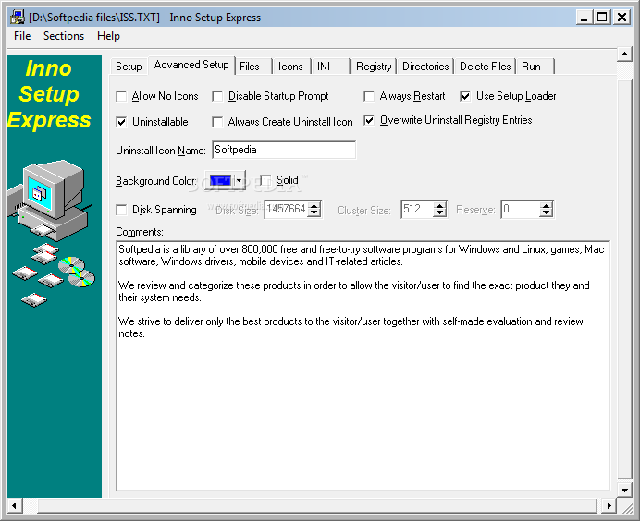Click inside the Comments text area

point(363,365)
